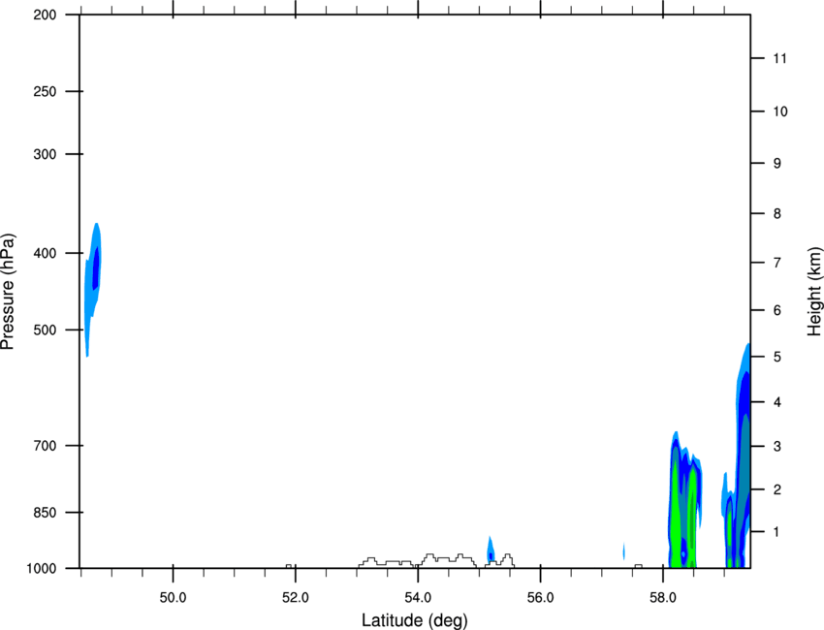Click the 4 km height label
Screen dimensions: 824x630
777,402
